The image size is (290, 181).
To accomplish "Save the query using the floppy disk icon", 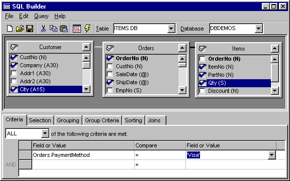I will 30,29.
